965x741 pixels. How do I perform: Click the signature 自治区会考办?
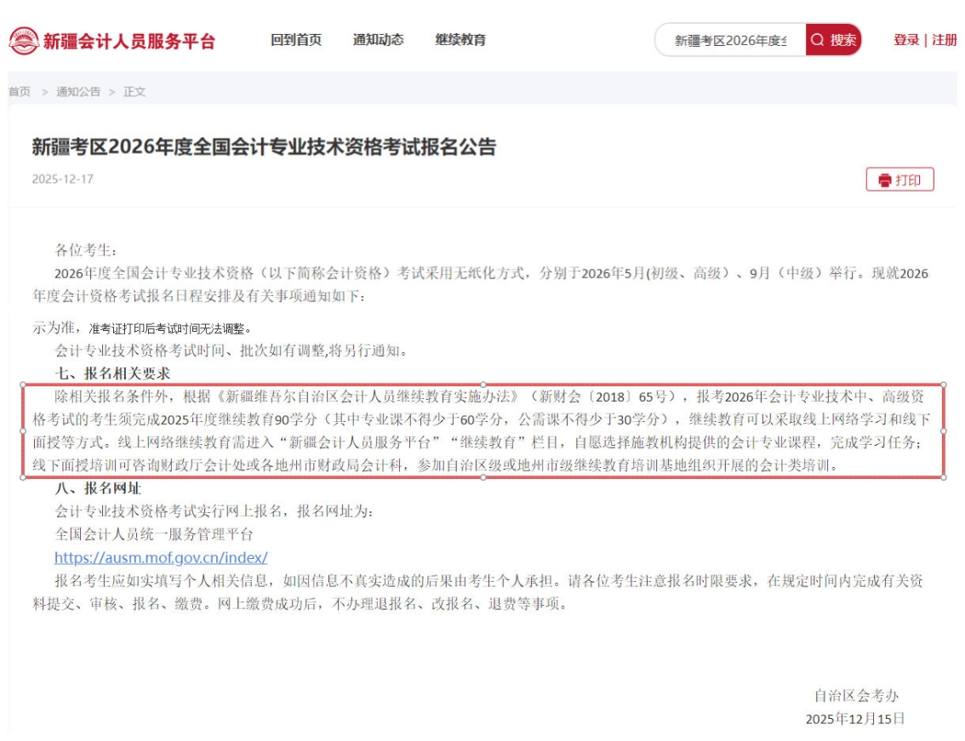click(x=856, y=696)
